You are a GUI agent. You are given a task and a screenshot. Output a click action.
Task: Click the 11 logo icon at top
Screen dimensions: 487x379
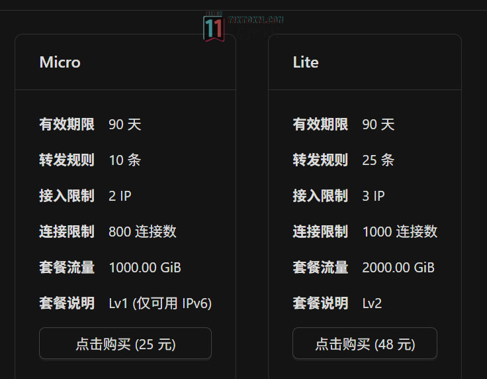click(213, 27)
